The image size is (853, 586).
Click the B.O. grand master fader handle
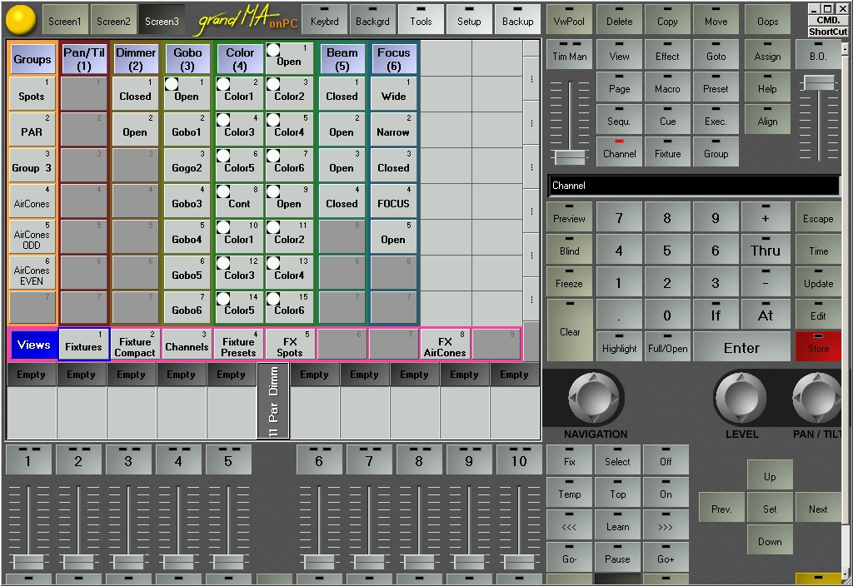(819, 82)
